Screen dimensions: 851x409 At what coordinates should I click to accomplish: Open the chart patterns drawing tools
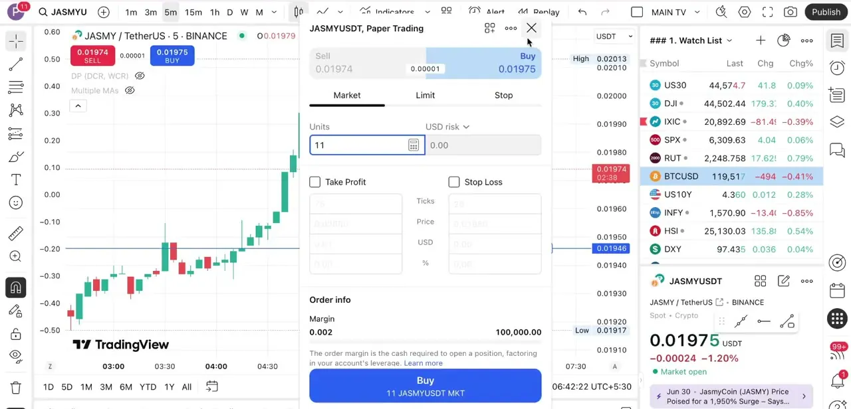tap(16, 110)
